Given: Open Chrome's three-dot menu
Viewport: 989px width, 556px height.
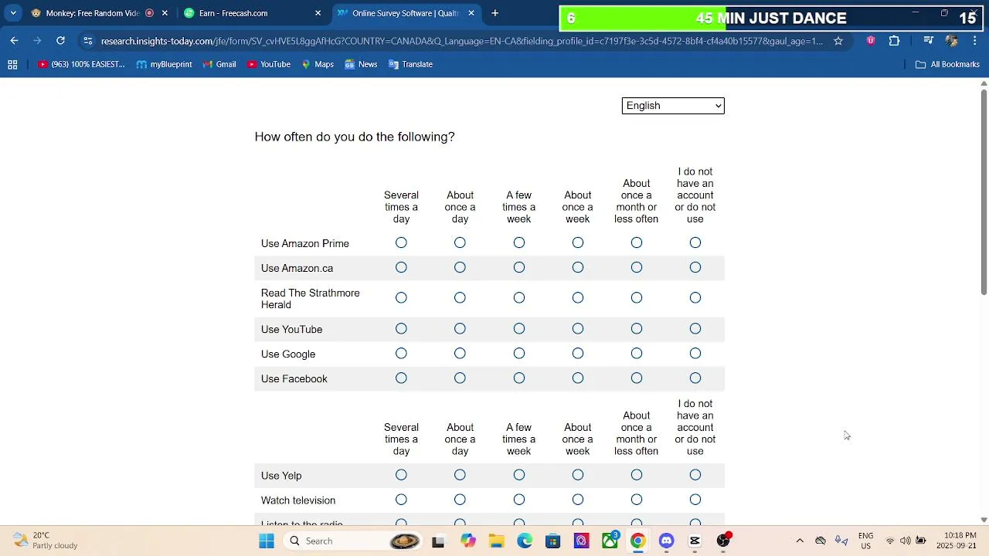Looking at the screenshot, I should [x=975, y=41].
